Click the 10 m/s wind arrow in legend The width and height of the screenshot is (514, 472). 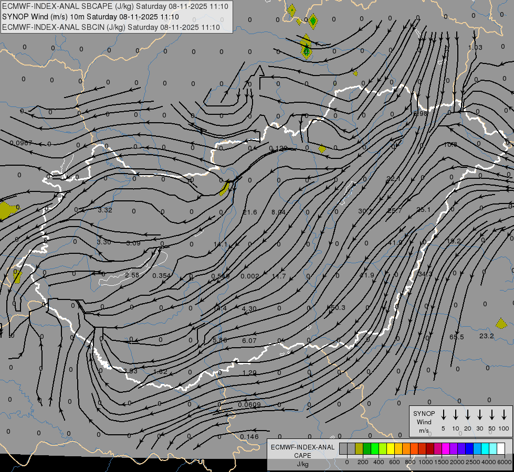click(x=456, y=415)
